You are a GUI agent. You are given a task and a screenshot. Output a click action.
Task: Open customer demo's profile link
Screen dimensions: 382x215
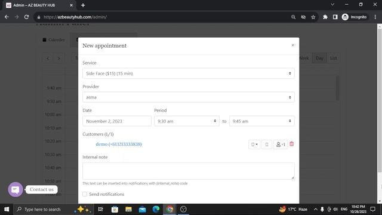tap(119, 144)
